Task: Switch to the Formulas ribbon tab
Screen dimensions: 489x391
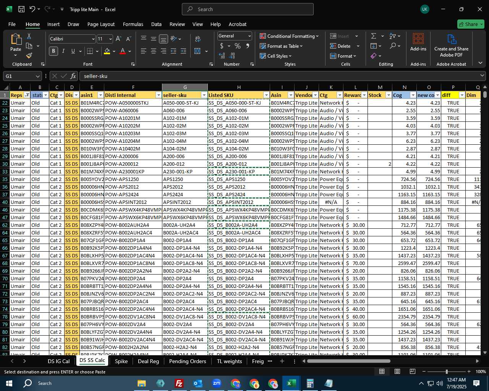Action: pyautogui.click(x=133, y=24)
